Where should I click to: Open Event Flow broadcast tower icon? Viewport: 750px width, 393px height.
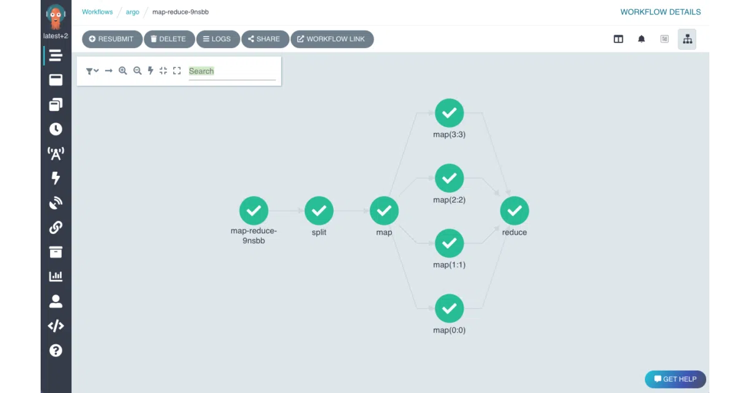tap(56, 153)
